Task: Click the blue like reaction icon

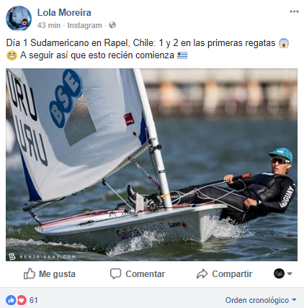Action: (x=11, y=300)
